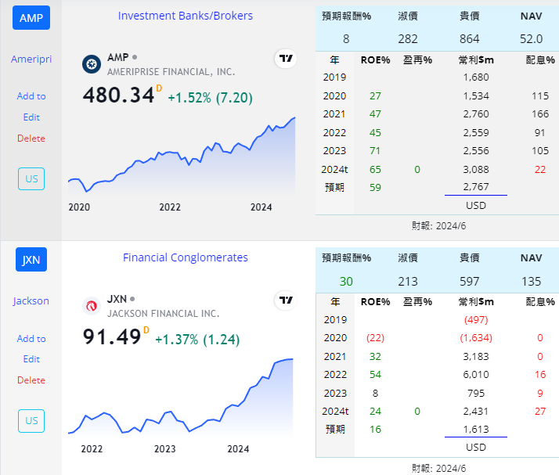
Task: Click the AMP 淑價 value 282
Action: [x=408, y=38]
